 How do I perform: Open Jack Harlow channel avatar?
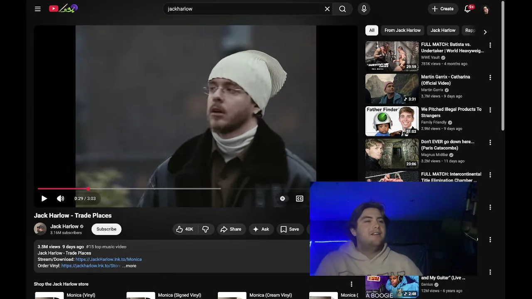tap(40, 229)
